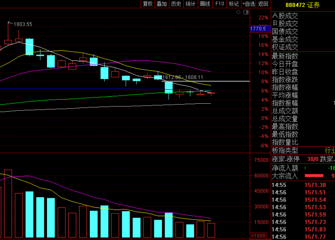
Task: Open the 叠加 overlay option
Action: pos(161,4)
